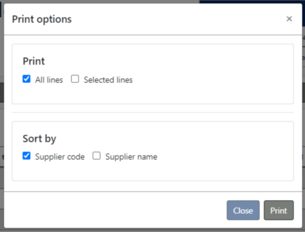305x232 pixels.
Task: Click the dimmed backdrop left of dialog
Action: (x=2, y=117)
